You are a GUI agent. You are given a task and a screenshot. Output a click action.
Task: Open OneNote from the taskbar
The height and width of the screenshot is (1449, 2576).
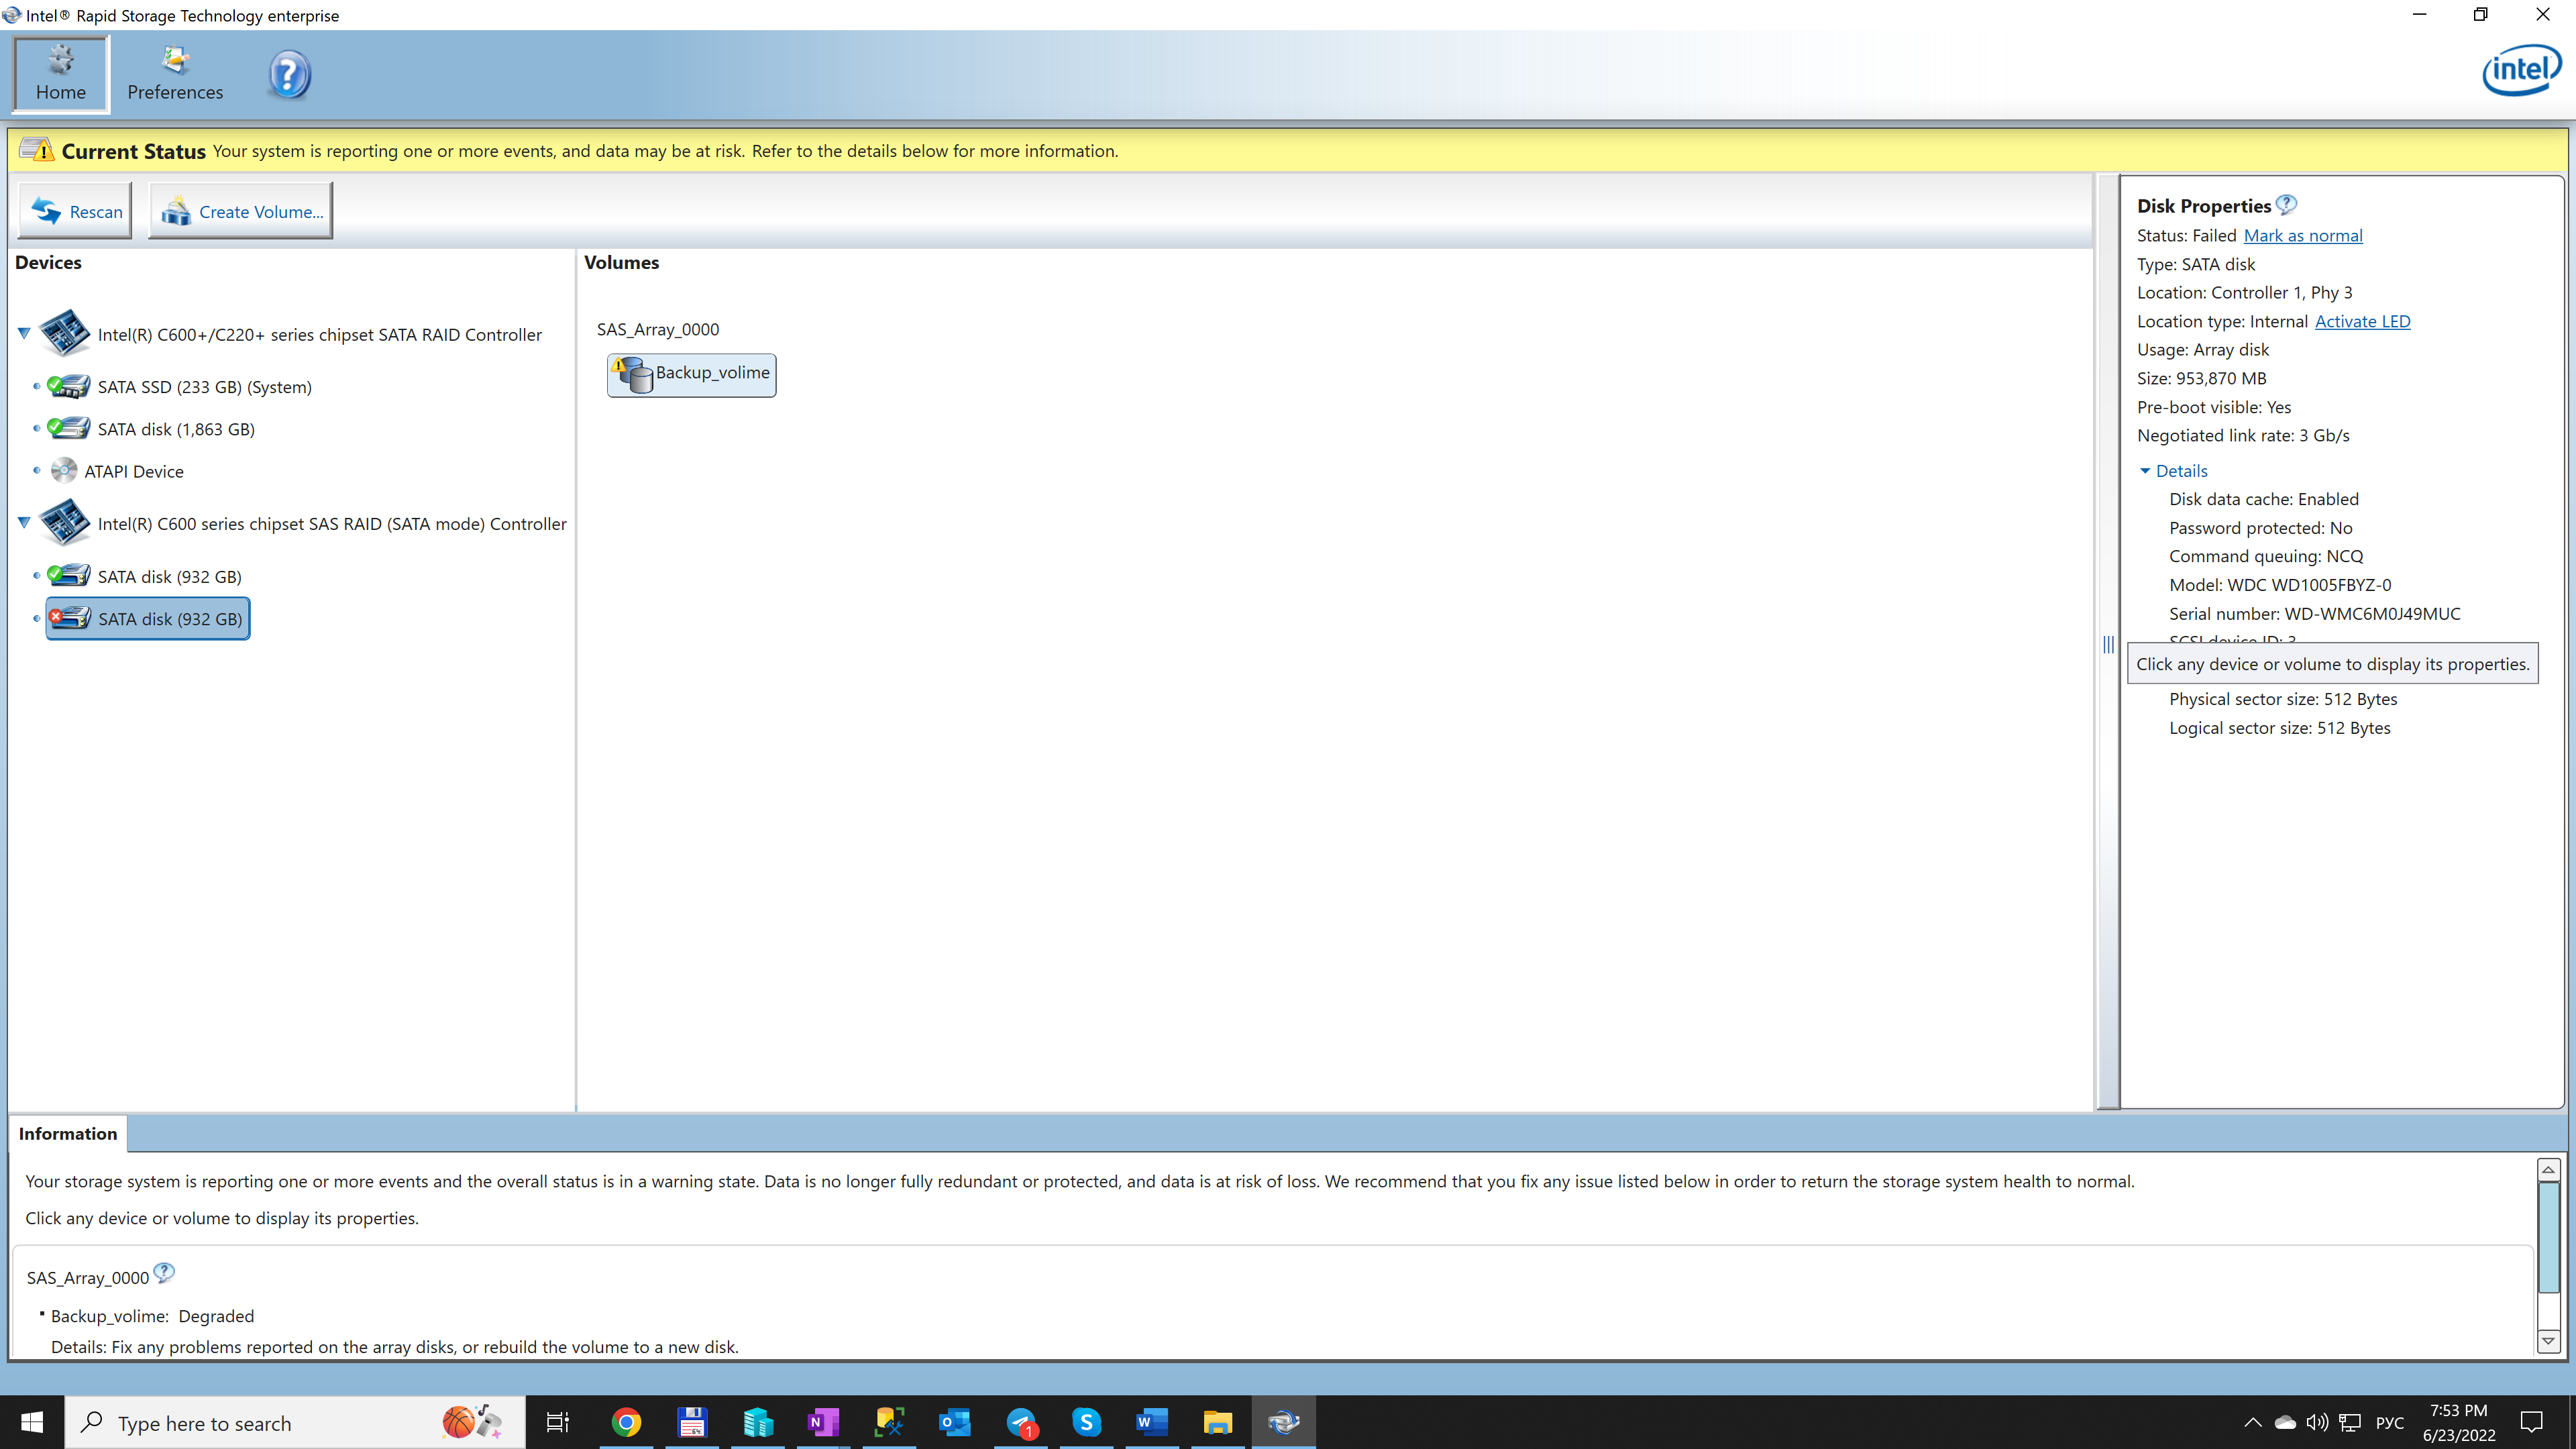coord(823,1422)
